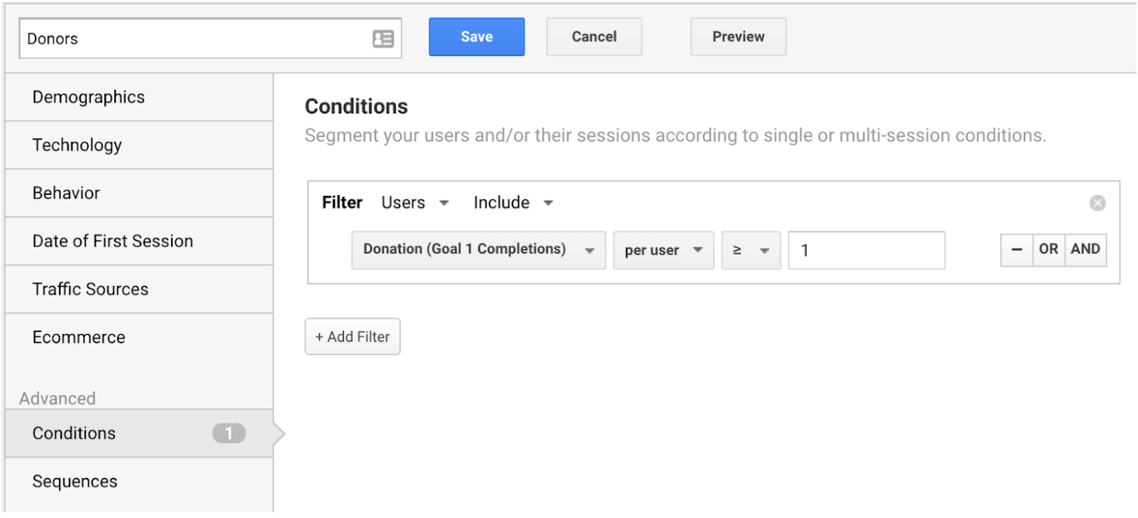The width and height of the screenshot is (1138, 518).
Task: Preview the segment
Action: [x=738, y=37]
